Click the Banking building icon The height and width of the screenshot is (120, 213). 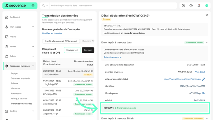click(x=7, y=111)
